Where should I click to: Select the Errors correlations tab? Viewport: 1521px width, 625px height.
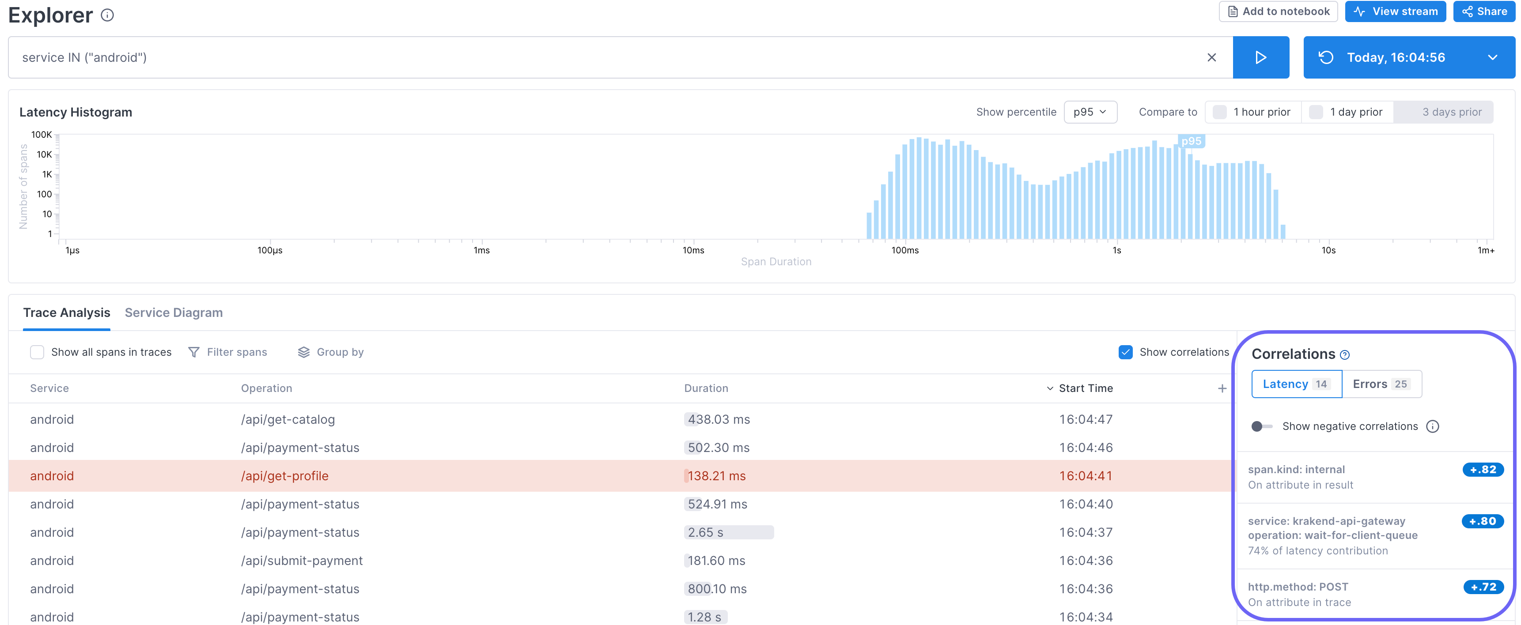1381,384
